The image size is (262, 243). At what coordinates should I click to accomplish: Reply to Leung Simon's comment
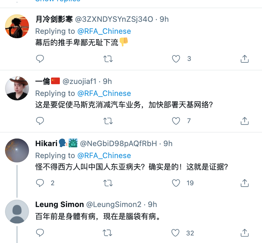pyautogui.click(x=40, y=233)
